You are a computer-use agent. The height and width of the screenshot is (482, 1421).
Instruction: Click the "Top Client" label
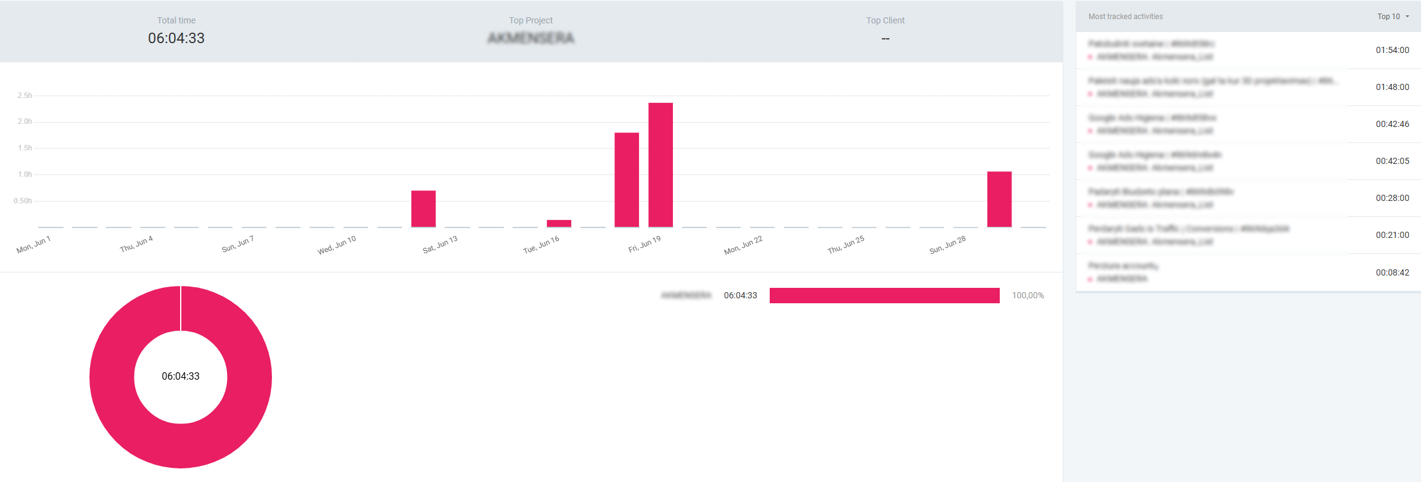coord(886,20)
